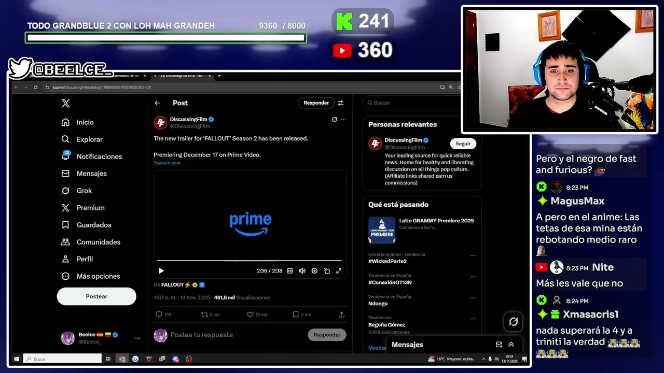
Task: Like the post, 13 mil likes
Action: tap(257, 314)
